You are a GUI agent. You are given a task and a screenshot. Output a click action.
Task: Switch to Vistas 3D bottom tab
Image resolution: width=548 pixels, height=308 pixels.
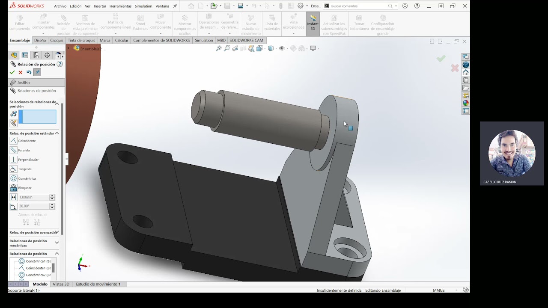pyautogui.click(x=61, y=284)
